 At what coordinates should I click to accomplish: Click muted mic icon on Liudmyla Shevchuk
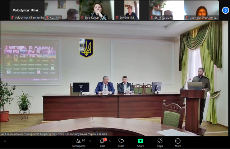coord(187,18)
